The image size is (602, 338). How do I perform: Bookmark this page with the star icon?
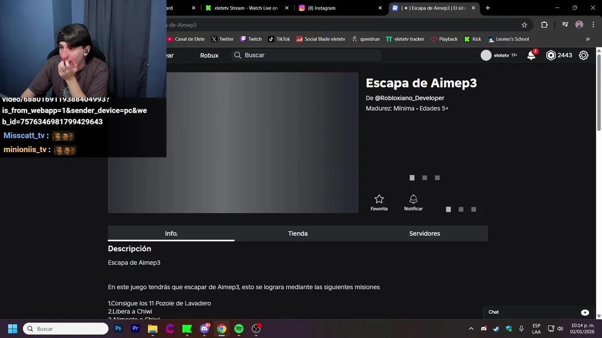[x=524, y=25]
